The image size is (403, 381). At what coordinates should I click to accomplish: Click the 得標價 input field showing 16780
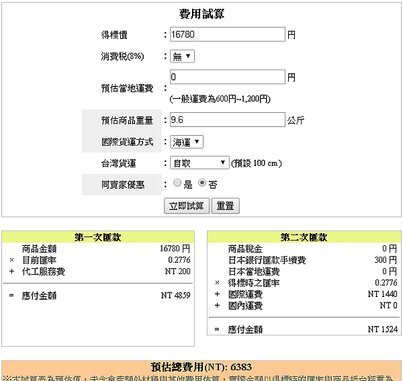[x=228, y=34]
